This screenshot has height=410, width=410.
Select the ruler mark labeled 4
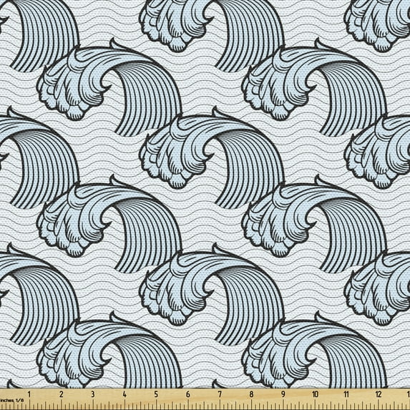125,394
